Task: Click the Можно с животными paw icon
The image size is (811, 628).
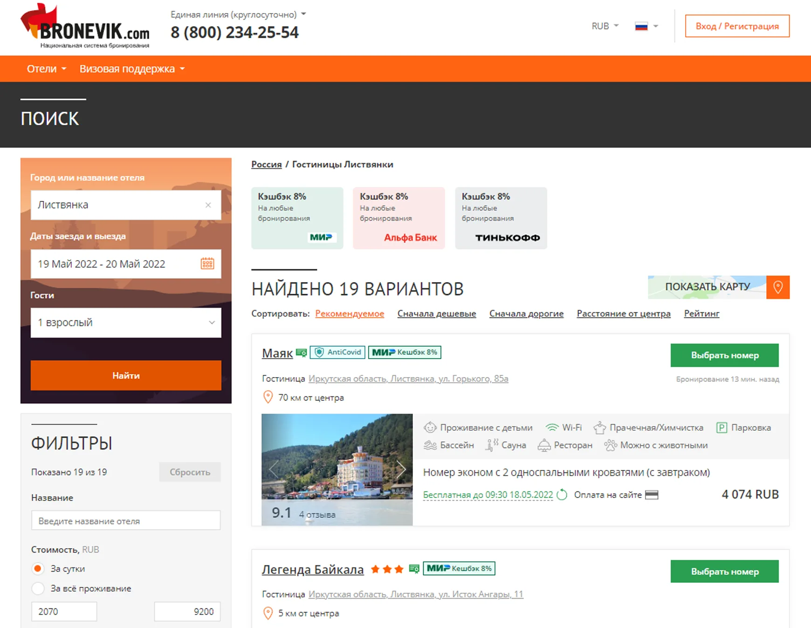Action: click(x=611, y=445)
